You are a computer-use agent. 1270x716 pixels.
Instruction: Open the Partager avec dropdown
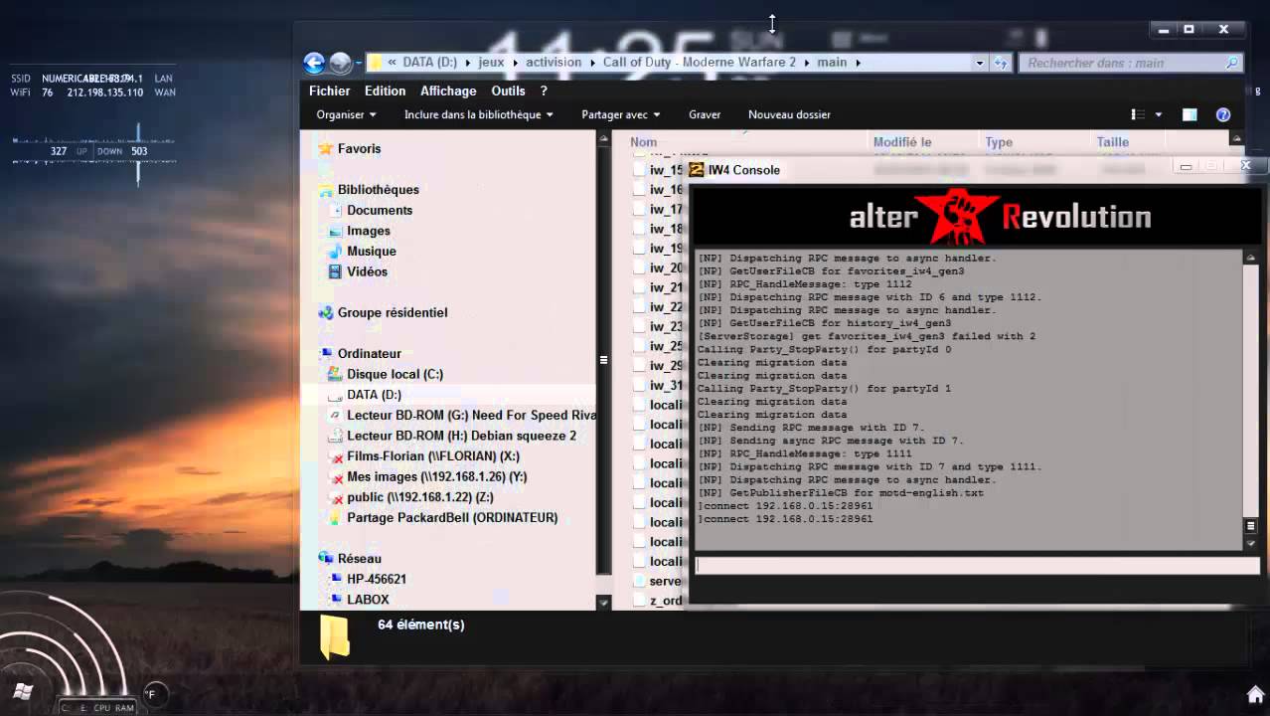point(621,115)
